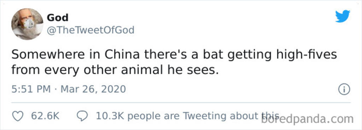Open the tweet info circle icon

click(x=344, y=89)
